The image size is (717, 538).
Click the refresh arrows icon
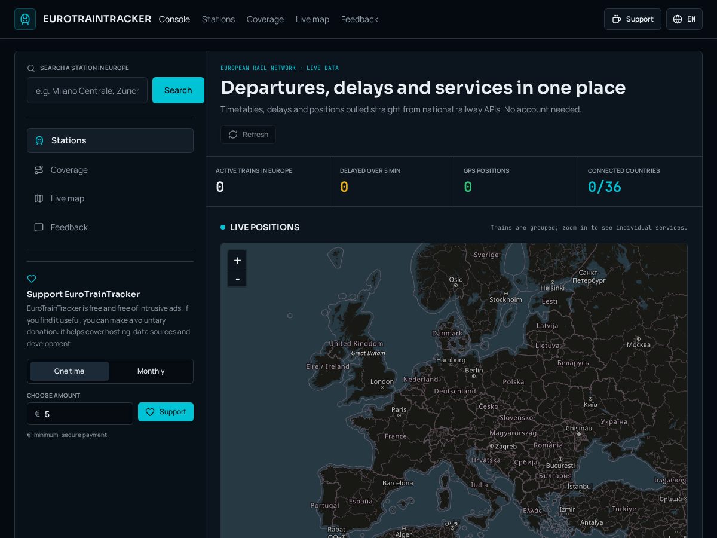point(233,134)
